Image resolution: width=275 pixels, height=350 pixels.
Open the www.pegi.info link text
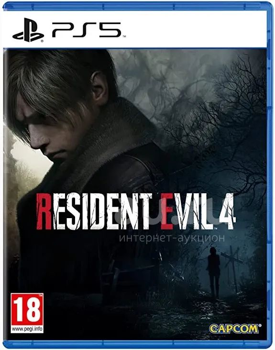click(x=27, y=329)
